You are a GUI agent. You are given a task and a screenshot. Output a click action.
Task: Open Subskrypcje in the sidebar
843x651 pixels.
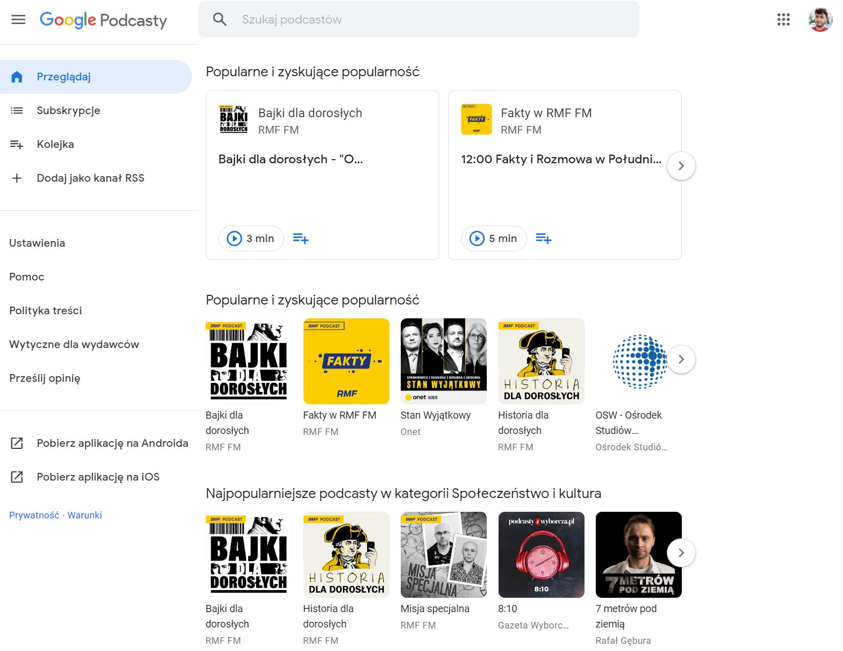(x=96, y=111)
